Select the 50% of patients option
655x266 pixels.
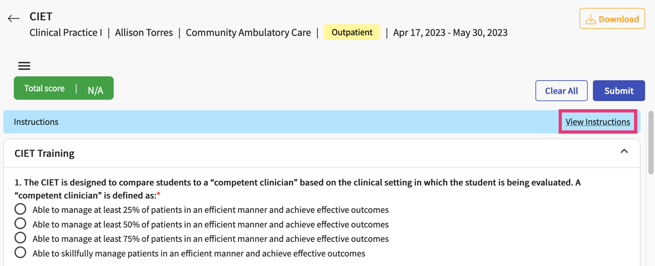20,223
